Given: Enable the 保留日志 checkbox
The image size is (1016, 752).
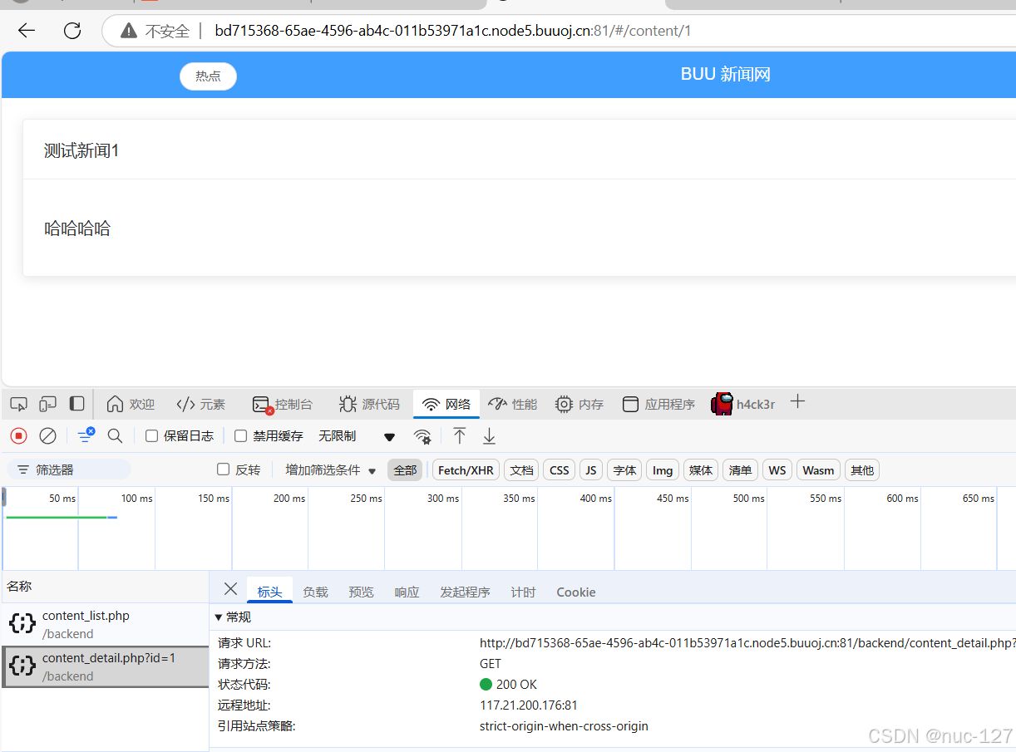Looking at the screenshot, I should tap(151, 435).
